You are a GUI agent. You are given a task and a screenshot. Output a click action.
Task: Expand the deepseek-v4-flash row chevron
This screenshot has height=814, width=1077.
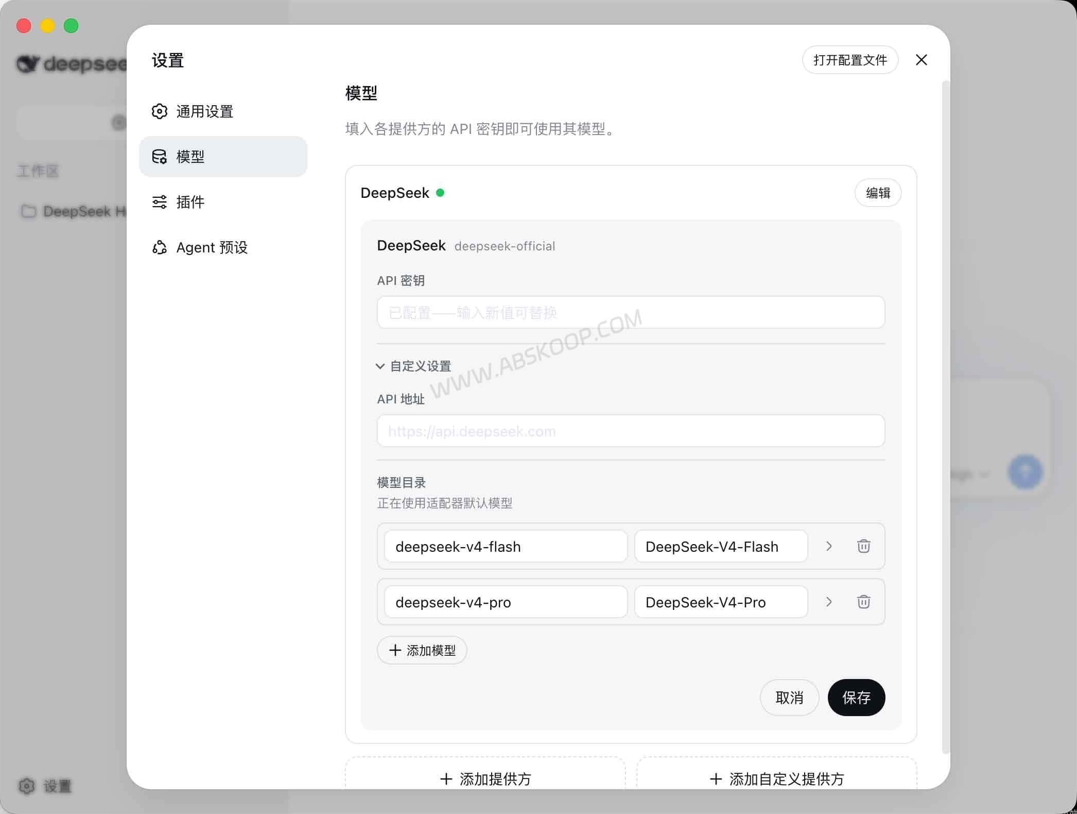pyautogui.click(x=829, y=546)
